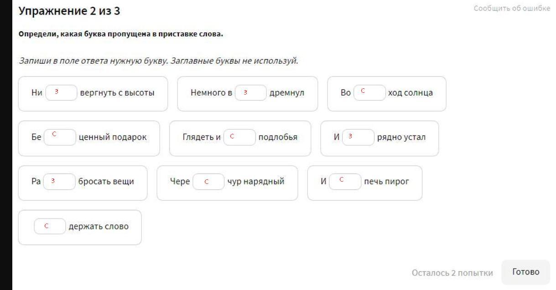Focus the blank in "Немного в_дремнул"
556x290 pixels.
[250, 93]
